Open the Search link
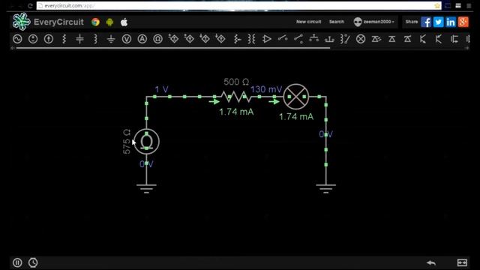 click(x=337, y=22)
